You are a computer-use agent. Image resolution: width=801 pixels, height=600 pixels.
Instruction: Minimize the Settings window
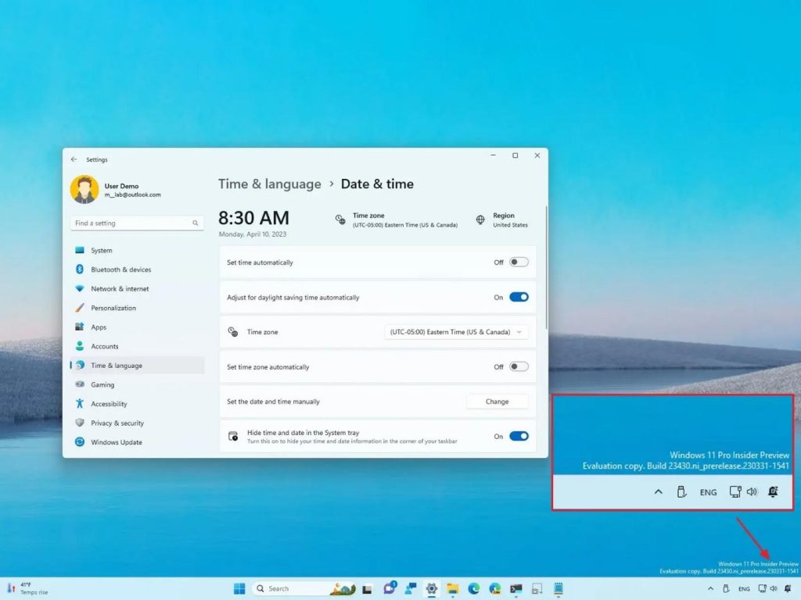click(493, 155)
